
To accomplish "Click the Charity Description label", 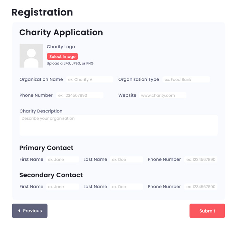I will [41, 111].
